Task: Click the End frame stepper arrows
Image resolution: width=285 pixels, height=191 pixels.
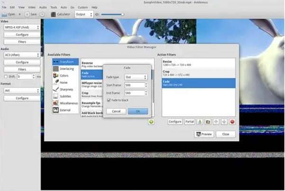Action: 146,93
